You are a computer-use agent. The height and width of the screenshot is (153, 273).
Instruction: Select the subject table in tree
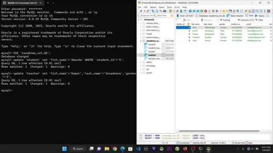pos(151,51)
